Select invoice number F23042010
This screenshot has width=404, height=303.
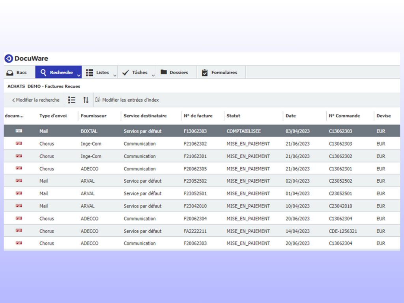click(195, 206)
